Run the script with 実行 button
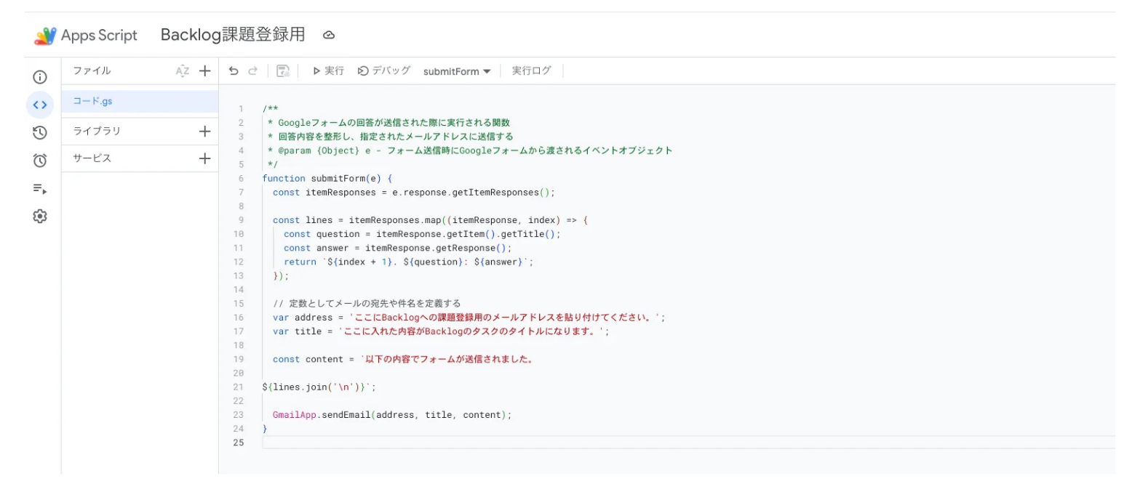 coord(328,70)
